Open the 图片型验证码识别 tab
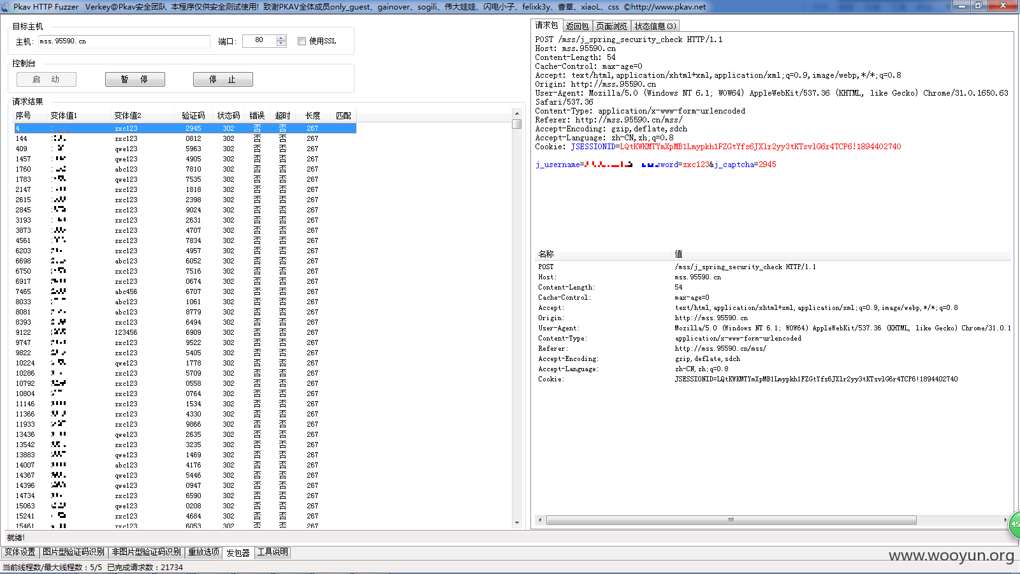 (x=74, y=552)
